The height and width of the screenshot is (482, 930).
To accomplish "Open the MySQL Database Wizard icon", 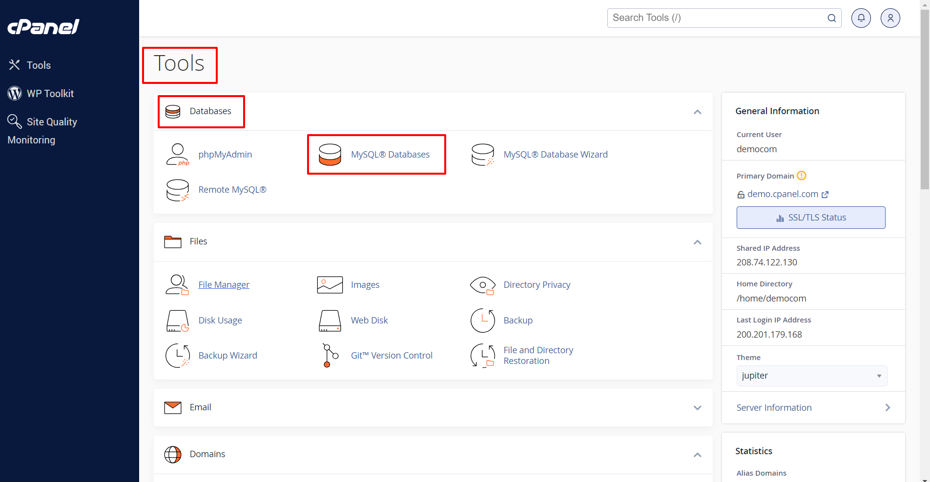I will pos(482,155).
